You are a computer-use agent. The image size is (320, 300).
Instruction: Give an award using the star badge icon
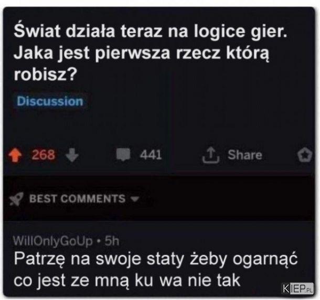pyautogui.click(x=305, y=155)
